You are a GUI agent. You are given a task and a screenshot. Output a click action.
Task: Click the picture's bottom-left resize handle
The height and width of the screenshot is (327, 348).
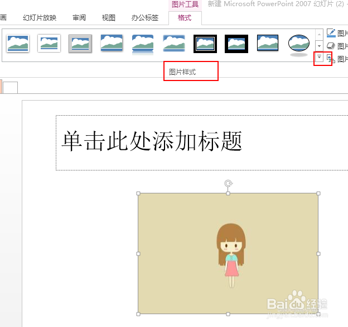[x=138, y=314]
